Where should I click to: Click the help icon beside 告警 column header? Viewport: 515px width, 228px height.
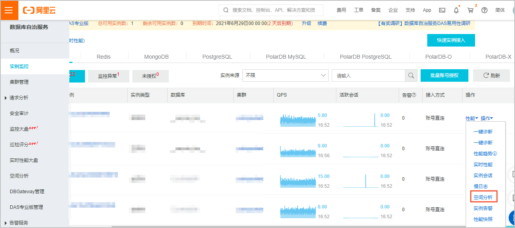click(x=414, y=95)
